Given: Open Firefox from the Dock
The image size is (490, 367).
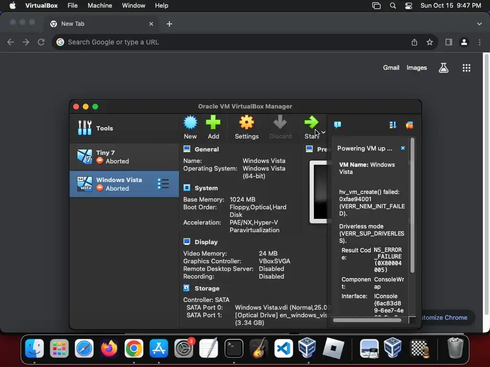Looking at the screenshot, I should point(109,348).
